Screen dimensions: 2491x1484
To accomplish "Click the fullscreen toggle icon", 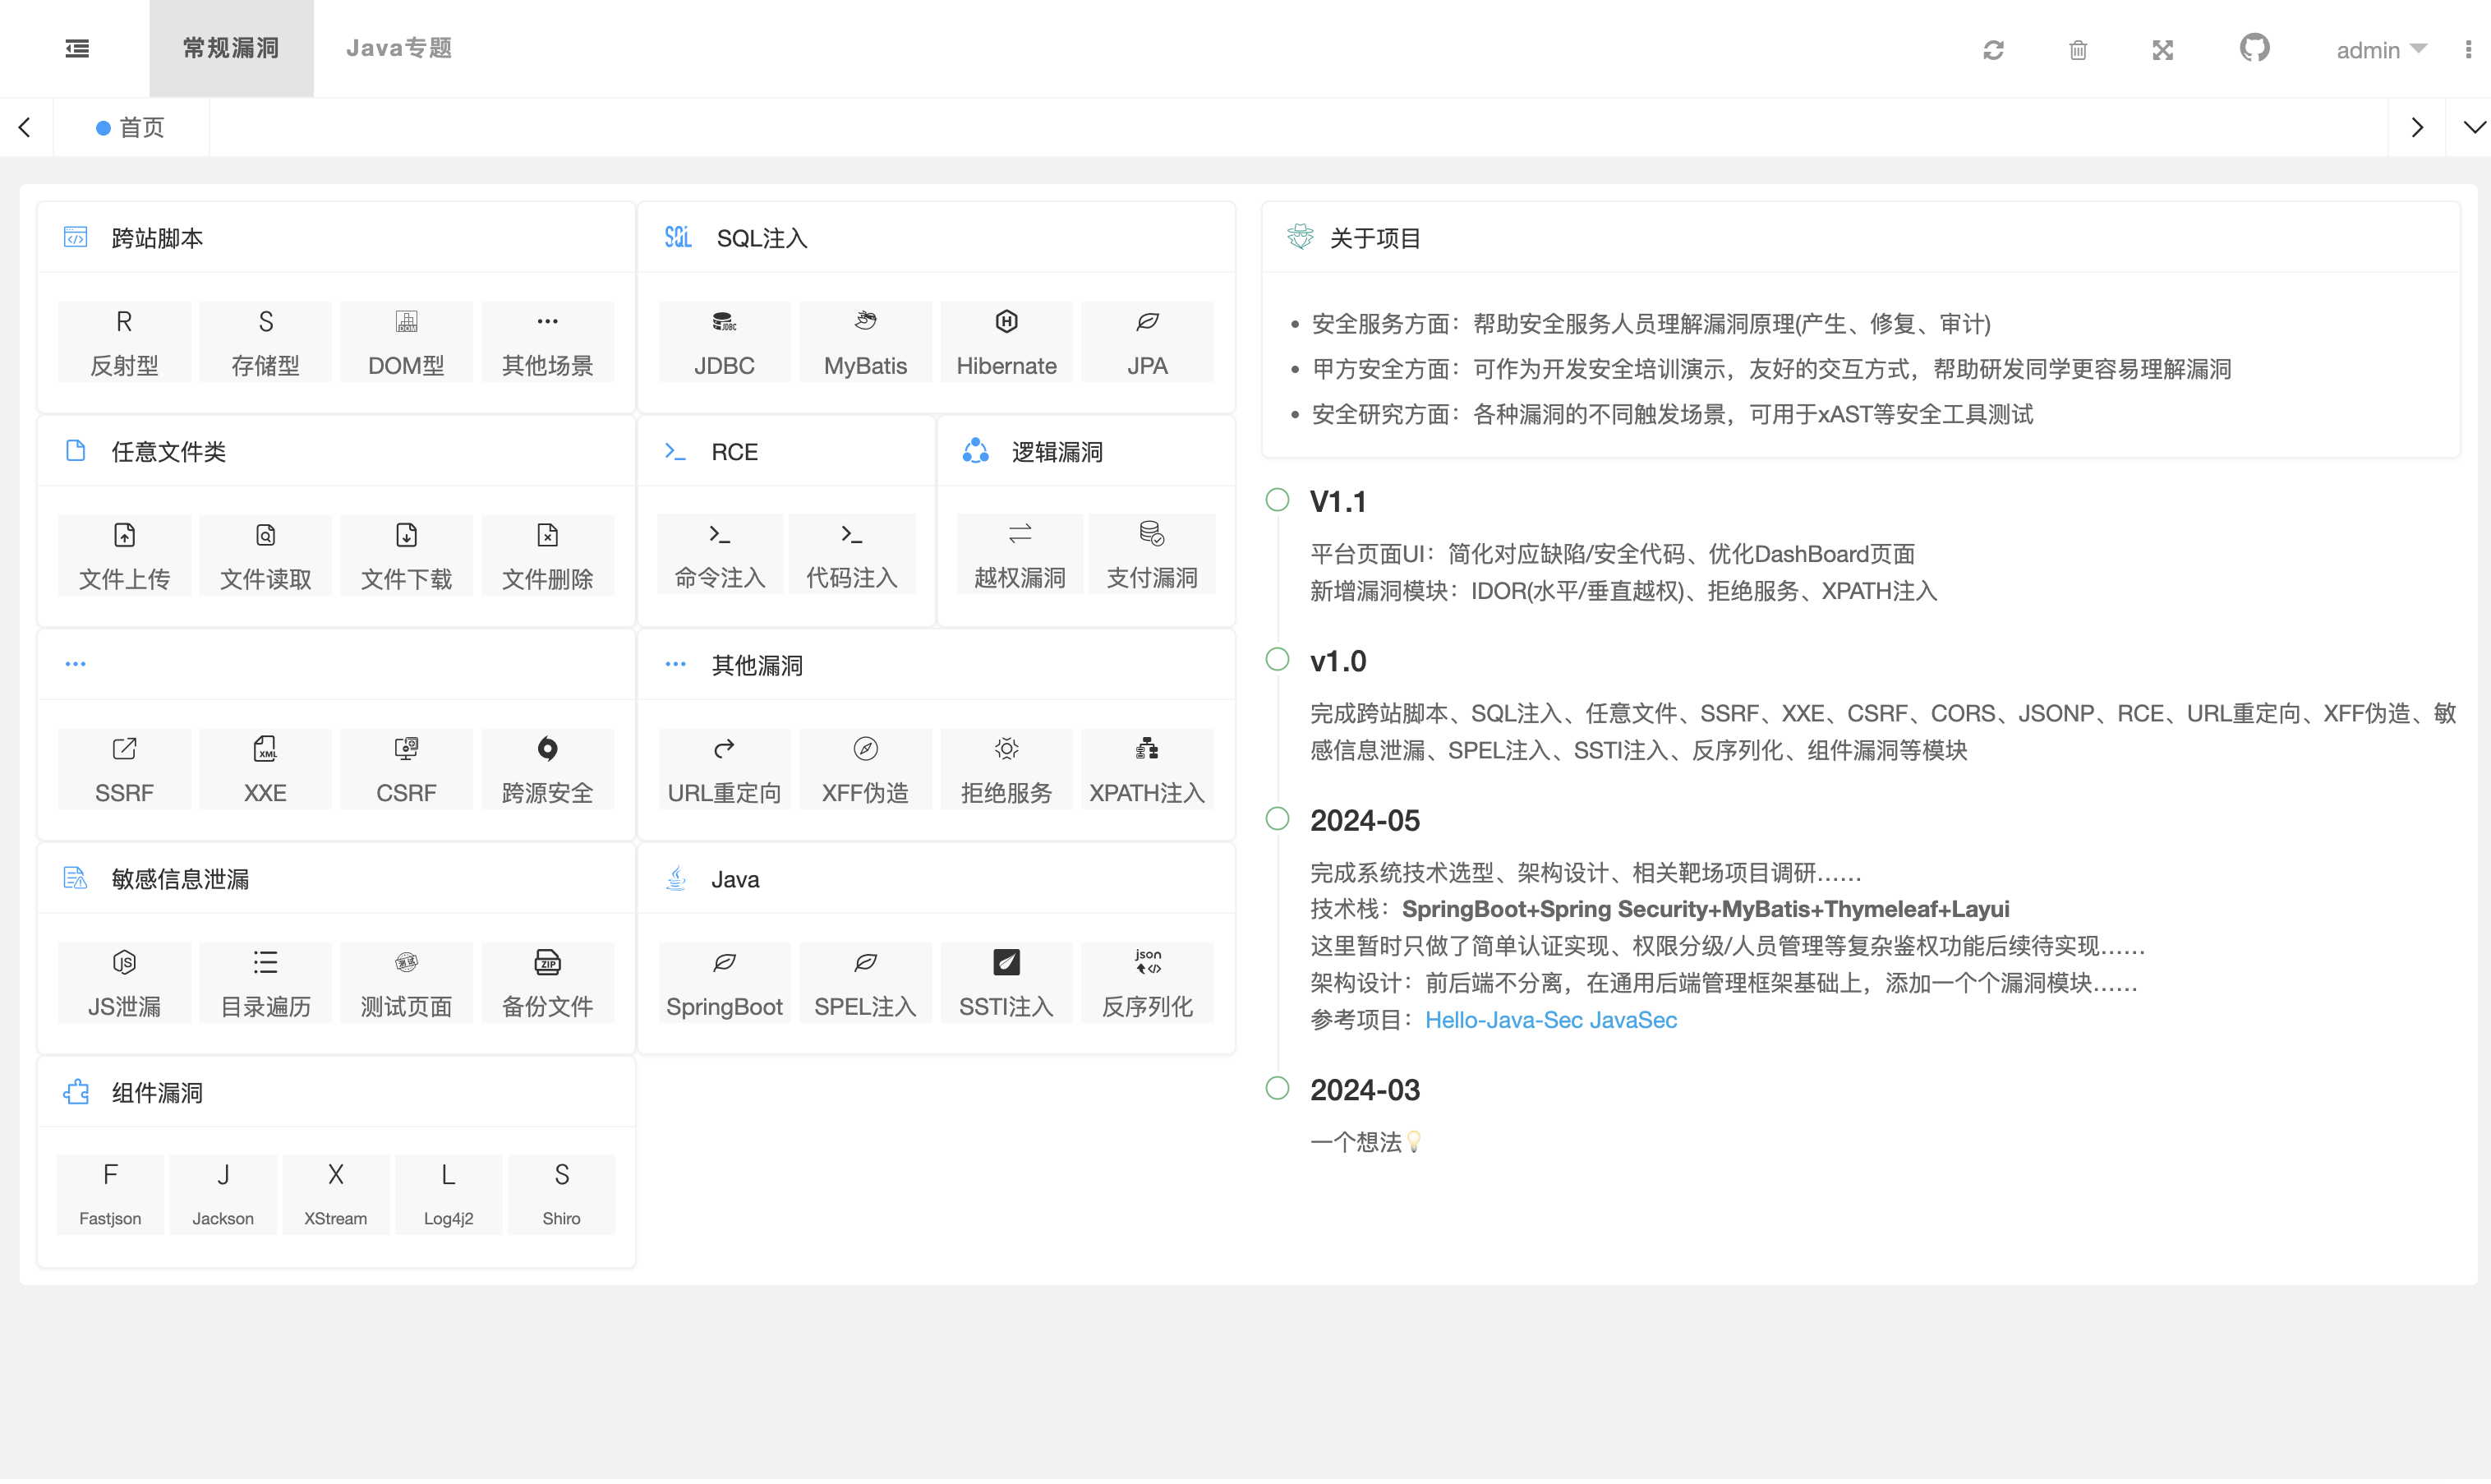I will tap(2163, 49).
